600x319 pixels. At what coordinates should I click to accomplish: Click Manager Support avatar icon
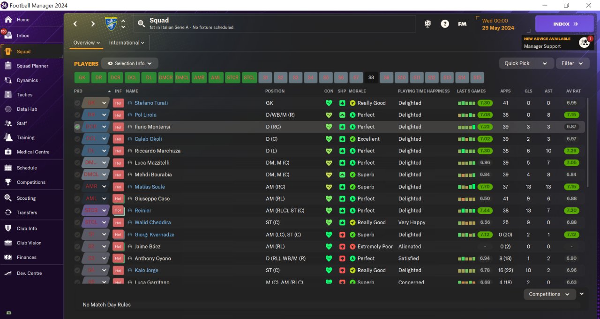coord(584,43)
